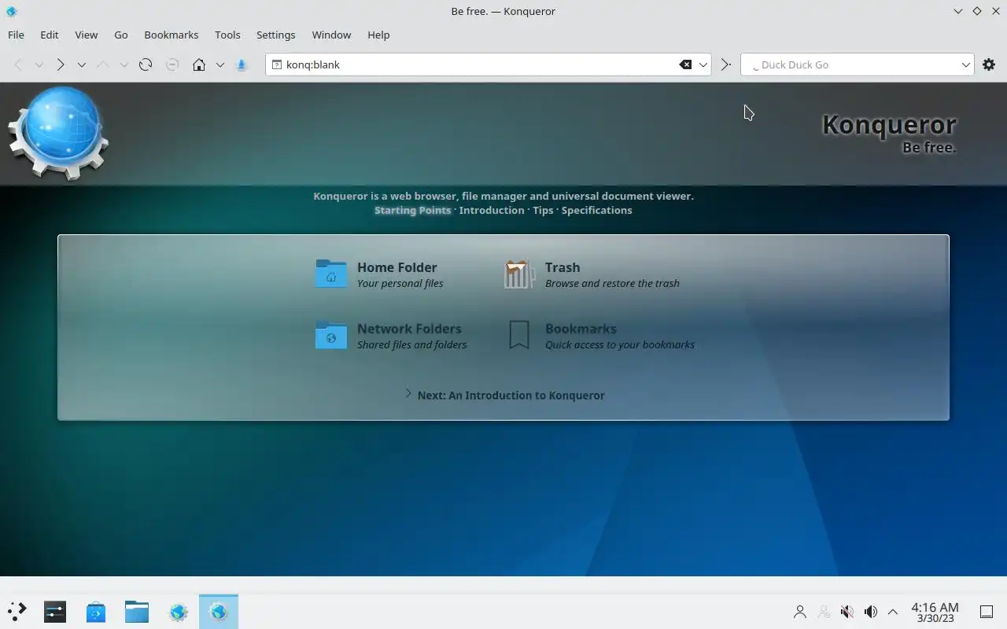Expand the Up history dropdown
Image resolution: width=1007 pixels, height=629 pixels.
124,64
